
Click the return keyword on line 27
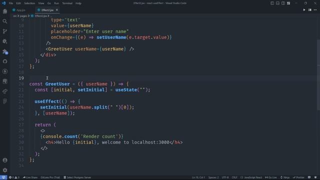coord(42,125)
